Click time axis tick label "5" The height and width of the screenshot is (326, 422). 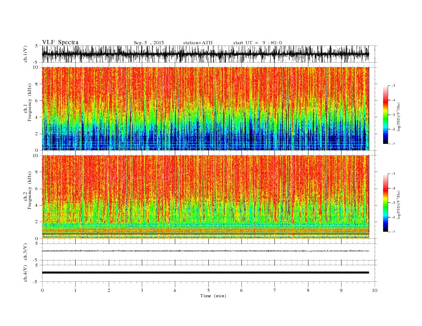point(208,290)
